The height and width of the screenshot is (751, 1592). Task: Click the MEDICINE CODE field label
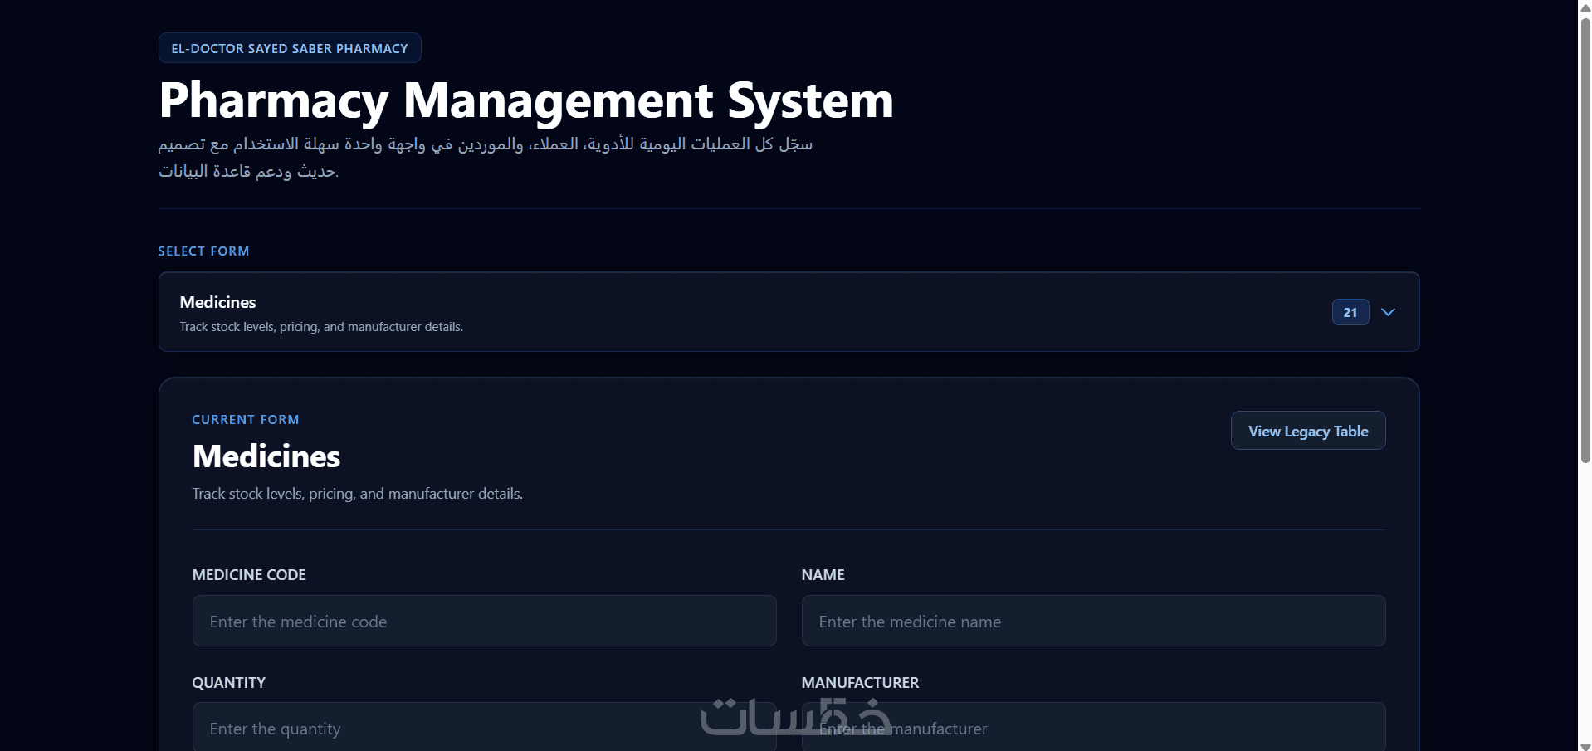pos(249,575)
